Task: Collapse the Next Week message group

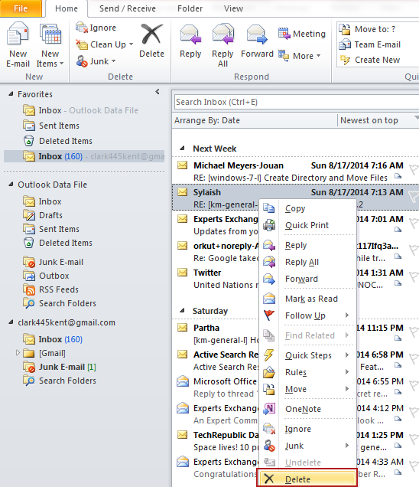Action: coord(183,148)
